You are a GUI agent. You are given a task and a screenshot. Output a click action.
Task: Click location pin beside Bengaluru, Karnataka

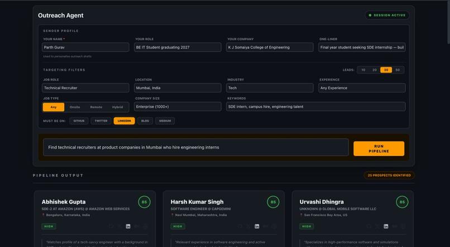[x=44, y=215]
